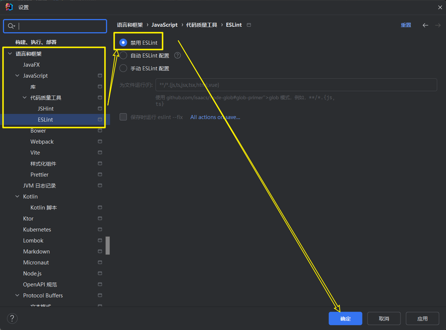Image resolution: width=446 pixels, height=330 pixels.
Task: Click the project-scope icon beside Prettier
Action: 100,175
